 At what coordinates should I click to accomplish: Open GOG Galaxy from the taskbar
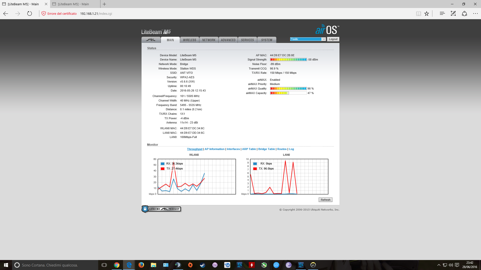(x=215, y=265)
